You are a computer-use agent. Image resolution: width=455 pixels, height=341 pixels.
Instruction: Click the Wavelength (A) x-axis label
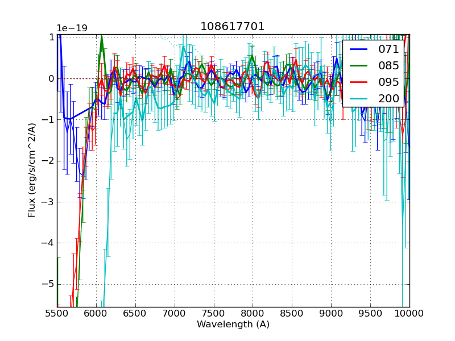(233, 325)
